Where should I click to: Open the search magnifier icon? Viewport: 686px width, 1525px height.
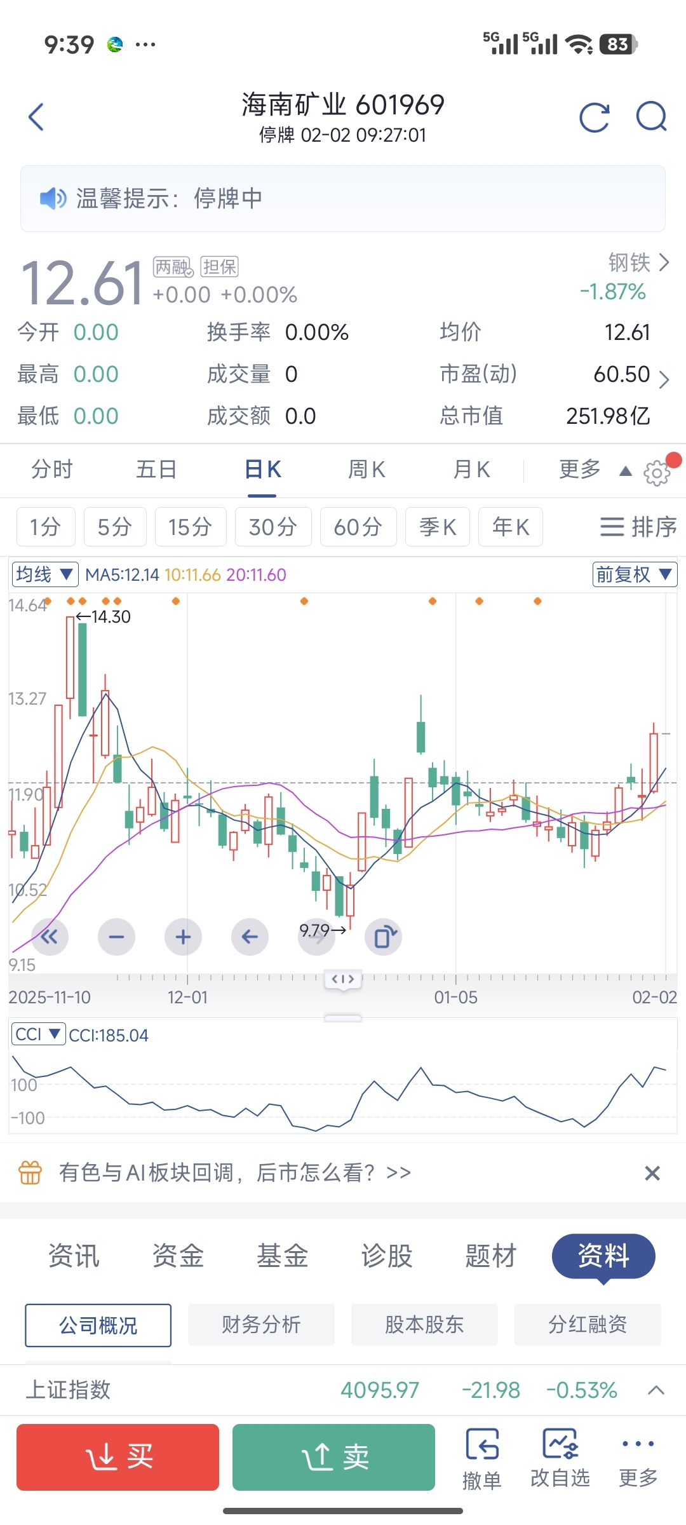[652, 117]
